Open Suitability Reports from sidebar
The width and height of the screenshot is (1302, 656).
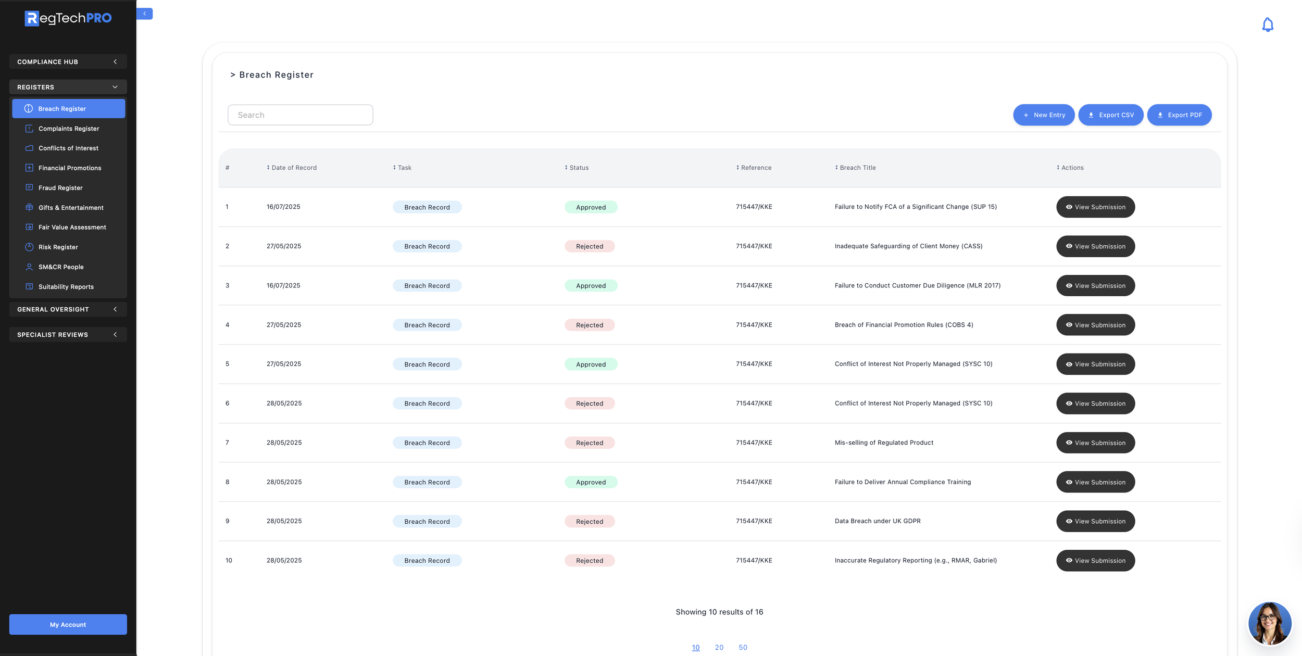tap(66, 287)
